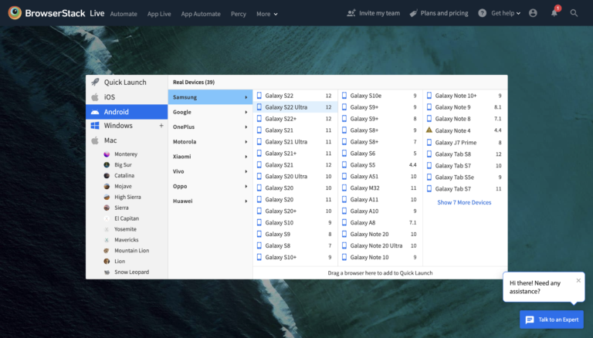
Task: Click the Live product link
Action: pyautogui.click(x=97, y=13)
